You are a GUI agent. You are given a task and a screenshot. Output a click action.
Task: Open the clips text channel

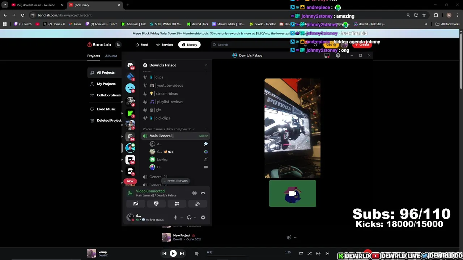pyautogui.click(x=175, y=77)
